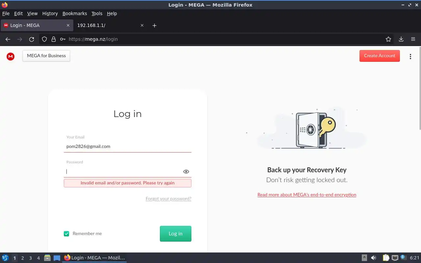Select the Login - MEGA tab
The height and width of the screenshot is (263, 421).
(36, 25)
